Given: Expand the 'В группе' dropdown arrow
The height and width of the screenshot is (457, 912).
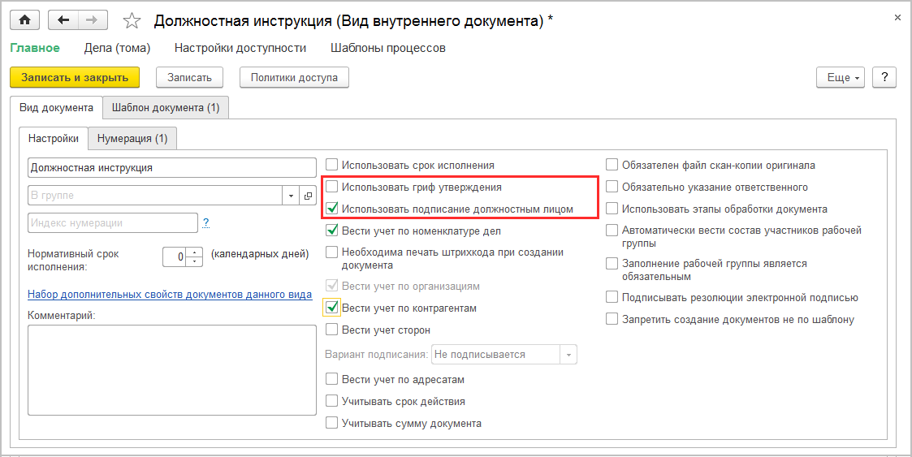Looking at the screenshot, I should tap(292, 196).
